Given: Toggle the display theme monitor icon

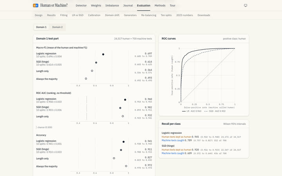Looking at the screenshot, I should click(x=246, y=5).
